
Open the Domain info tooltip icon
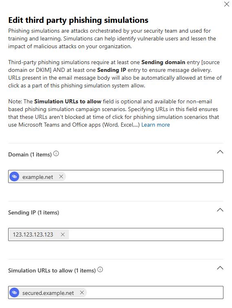click(56, 154)
